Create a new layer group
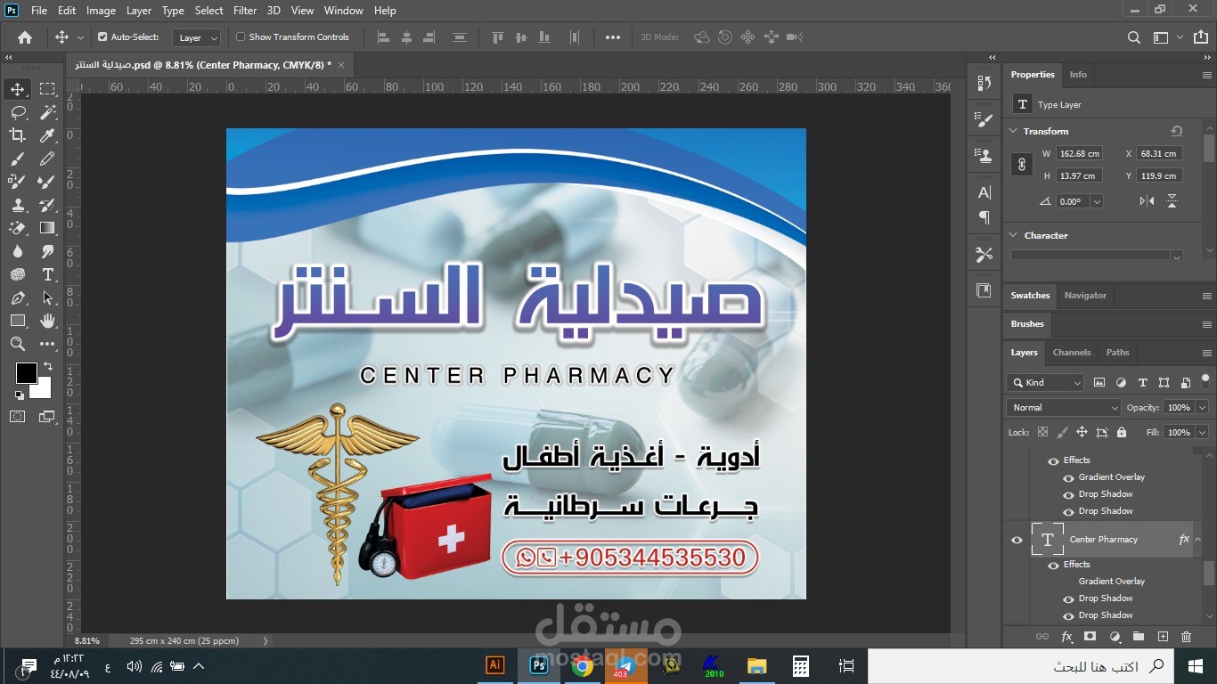1217x684 pixels. point(1139,637)
